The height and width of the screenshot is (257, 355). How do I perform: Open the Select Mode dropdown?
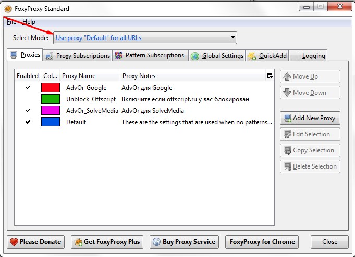click(x=145, y=38)
